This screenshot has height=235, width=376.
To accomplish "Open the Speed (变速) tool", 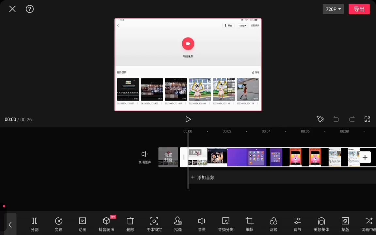I will tap(58, 224).
